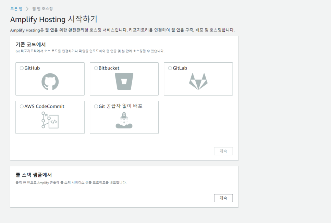Click the Bitbucket bucket logo
The width and height of the screenshot is (331, 223).
(x=124, y=82)
